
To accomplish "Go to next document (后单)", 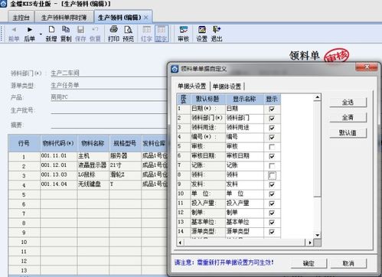I will click(x=29, y=34).
